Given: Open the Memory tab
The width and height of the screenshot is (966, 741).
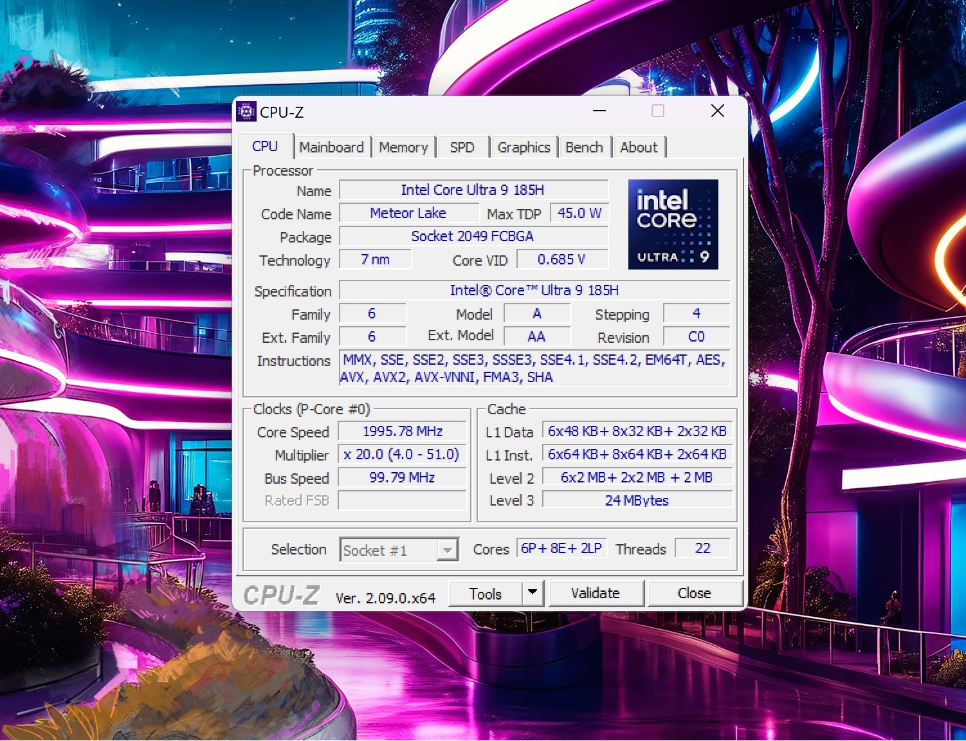Looking at the screenshot, I should (x=403, y=147).
